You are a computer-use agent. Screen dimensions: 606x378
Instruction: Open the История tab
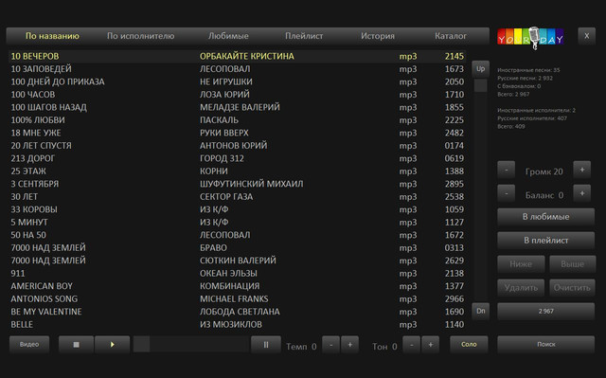378,36
